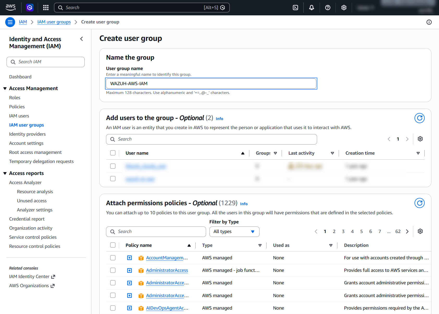Open users table preferences gear
Screen dimensions: 439x314
point(420,139)
